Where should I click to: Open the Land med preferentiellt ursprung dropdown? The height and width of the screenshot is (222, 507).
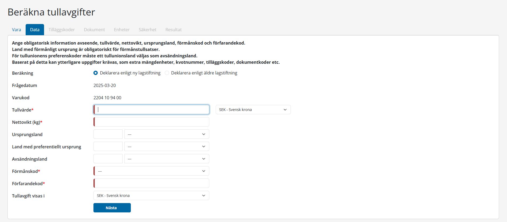tap(167, 146)
